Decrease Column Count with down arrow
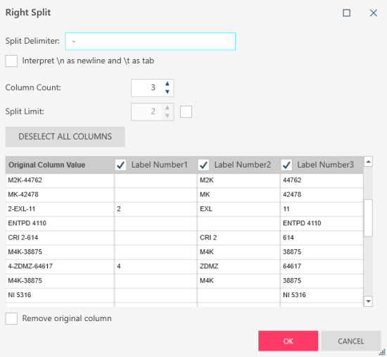This screenshot has height=357, width=387. coord(167,92)
